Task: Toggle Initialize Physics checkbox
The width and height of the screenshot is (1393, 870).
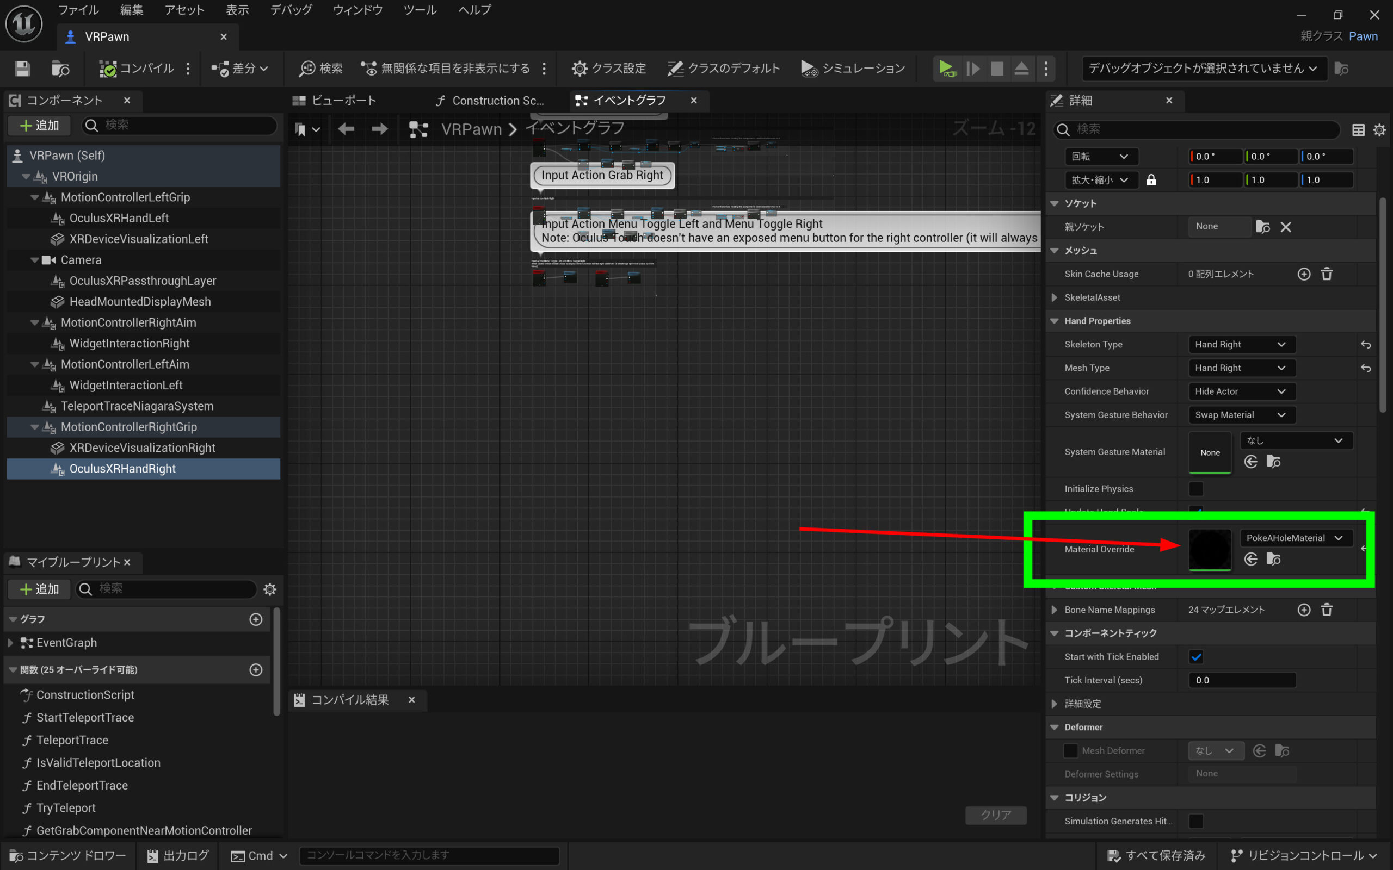Action: pos(1195,488)
